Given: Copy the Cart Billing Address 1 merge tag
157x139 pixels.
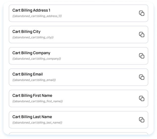Looking at the screenshot, I should tap(142, 13).
